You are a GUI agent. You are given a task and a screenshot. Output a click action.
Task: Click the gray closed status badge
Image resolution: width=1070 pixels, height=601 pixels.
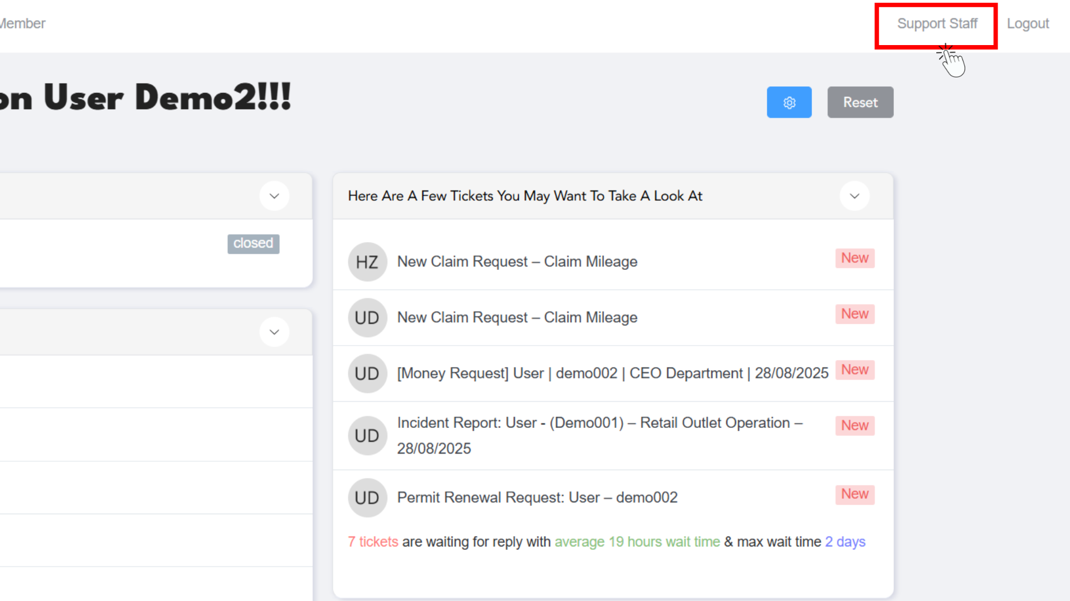click(253, 243)
